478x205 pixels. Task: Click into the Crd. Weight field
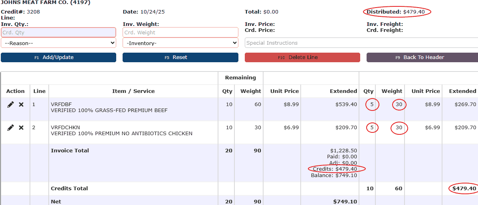[x=180, y=33]
